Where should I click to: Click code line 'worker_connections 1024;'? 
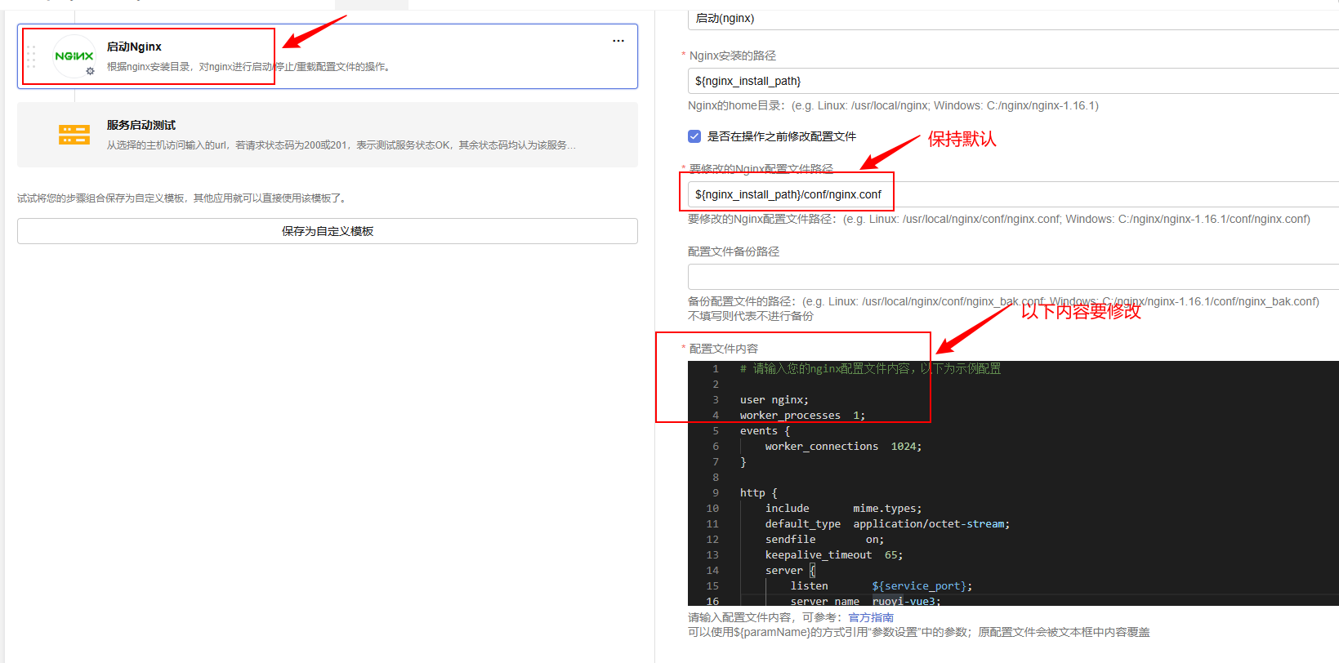(x=843, y=447)
